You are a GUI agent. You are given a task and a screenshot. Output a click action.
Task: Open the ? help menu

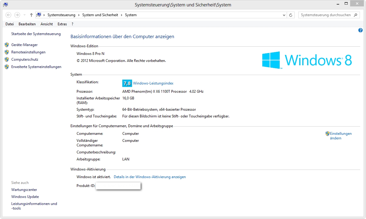click(72, 24)
